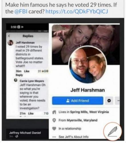Image resolution: width=126 pixels, height=143 pixels.
Task: Go back using the Replies back chevron
Action: coord(9,36)
